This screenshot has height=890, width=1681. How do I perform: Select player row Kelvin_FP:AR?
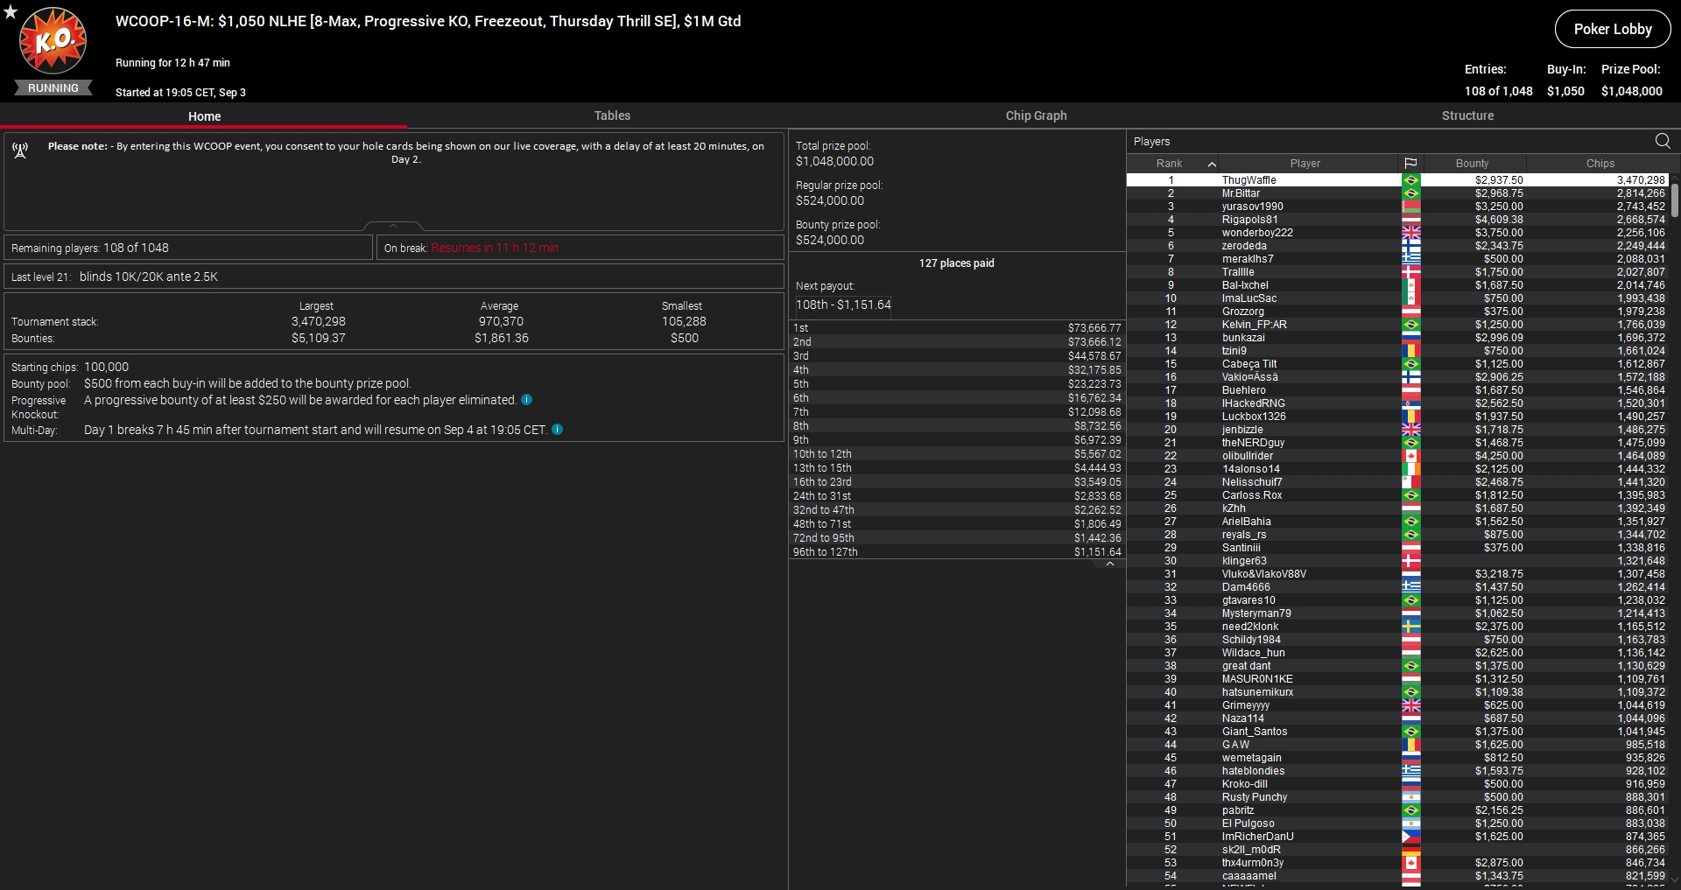[x=1397, y=325]
